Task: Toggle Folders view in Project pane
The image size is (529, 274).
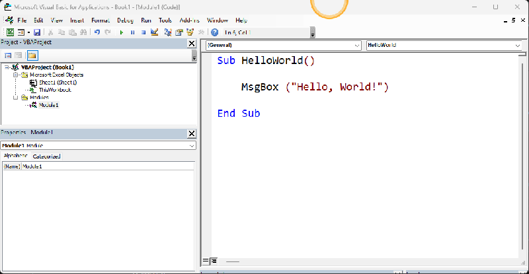Action: coord(32,55)
